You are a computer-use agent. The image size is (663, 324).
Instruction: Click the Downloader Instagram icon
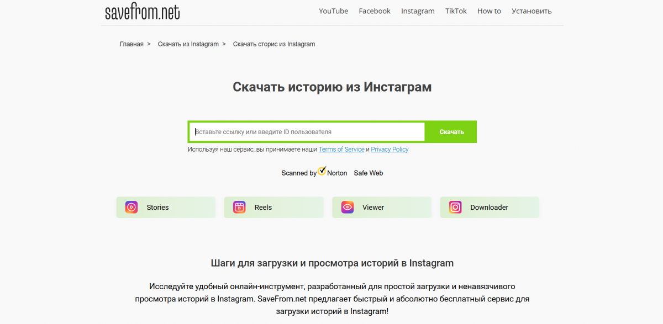pos(455,208)
